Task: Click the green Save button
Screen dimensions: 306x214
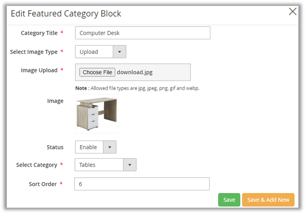Action: pos(229,200)
